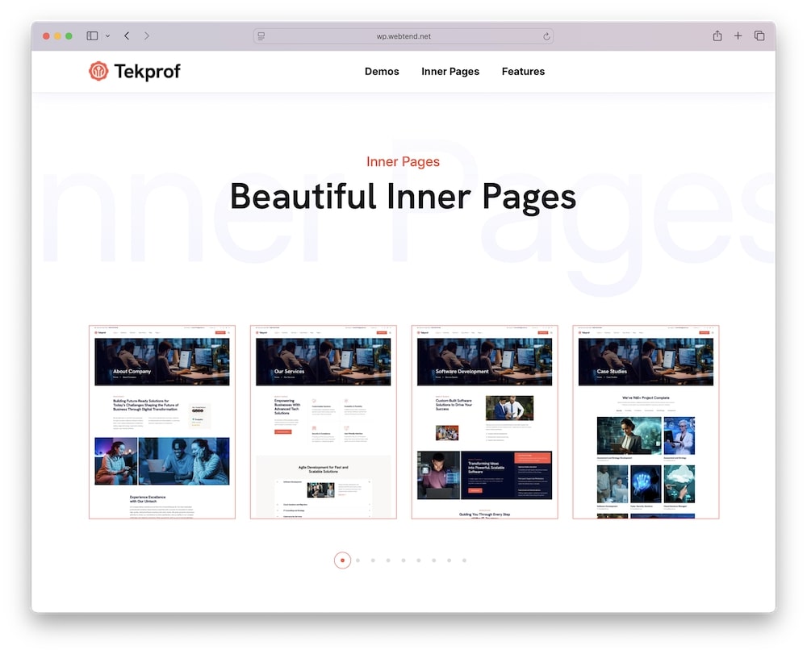This screenshot has width=807, height=654.
Task: Click the red Inner Pages subtitle
Action: (x=403, y=162)
